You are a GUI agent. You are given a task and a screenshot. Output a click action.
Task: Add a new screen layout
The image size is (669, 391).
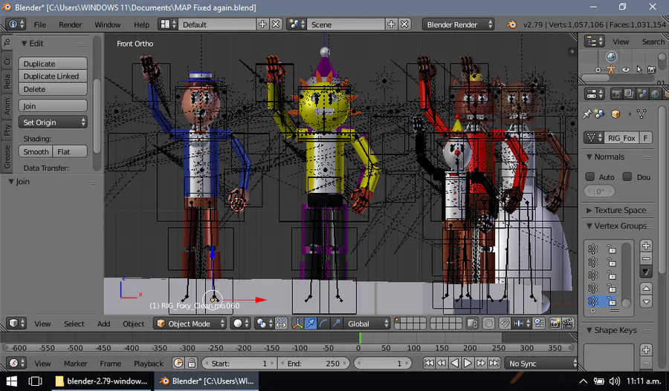click(262, 24)
